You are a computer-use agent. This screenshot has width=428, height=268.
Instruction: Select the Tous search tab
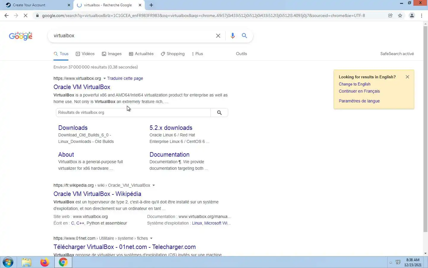click(61, 54)
